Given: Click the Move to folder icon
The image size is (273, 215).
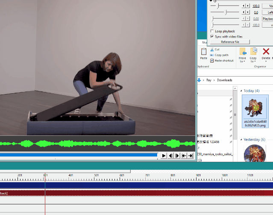Looking at the screenshot, I should 243,52.
